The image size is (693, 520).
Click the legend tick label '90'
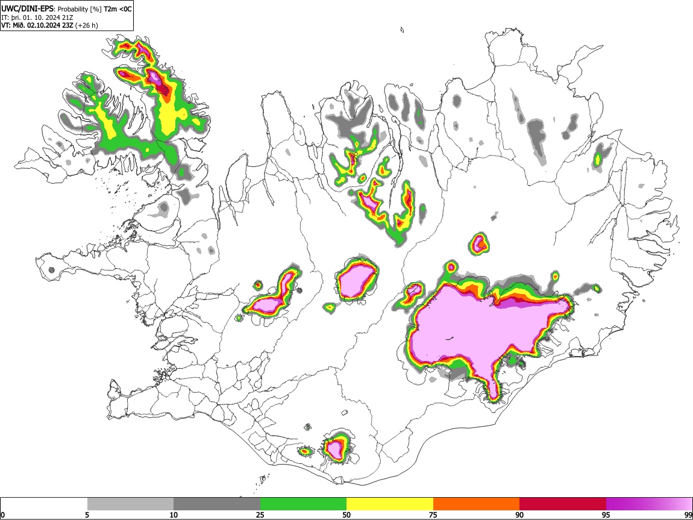[x=519, y=515]
